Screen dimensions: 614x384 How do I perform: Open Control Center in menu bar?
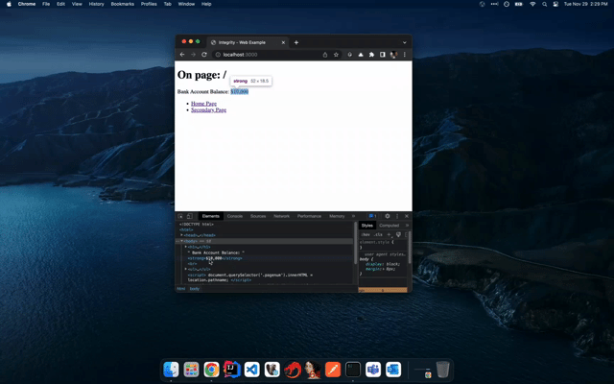coord(555,4)
